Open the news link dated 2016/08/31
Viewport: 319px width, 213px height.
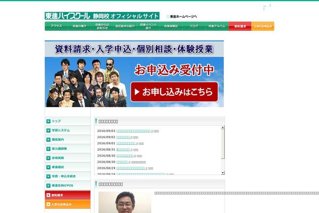[x=123, y=150]
